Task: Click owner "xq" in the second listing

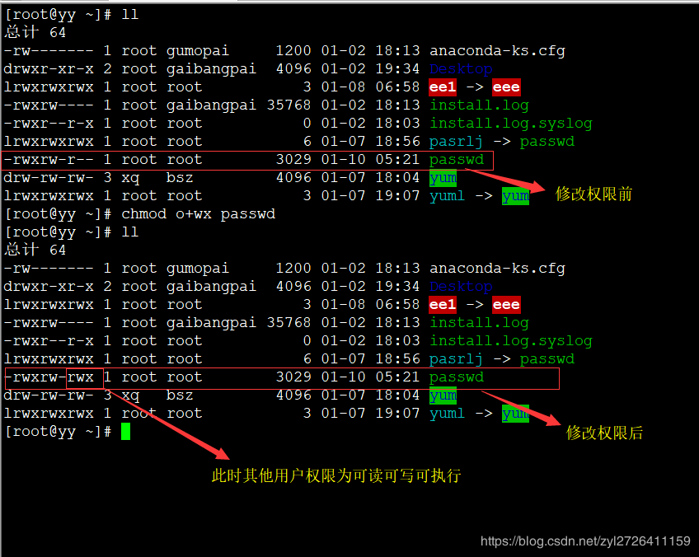Action: click(130, 396)
